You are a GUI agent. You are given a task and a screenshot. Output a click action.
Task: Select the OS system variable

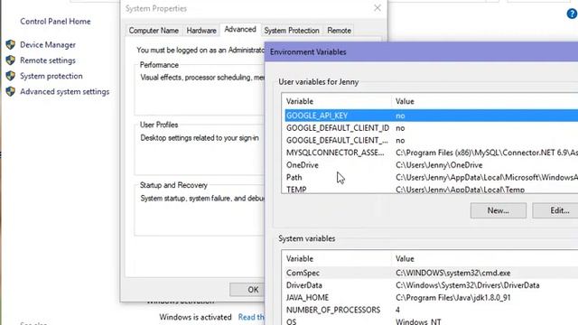[432, 321]
